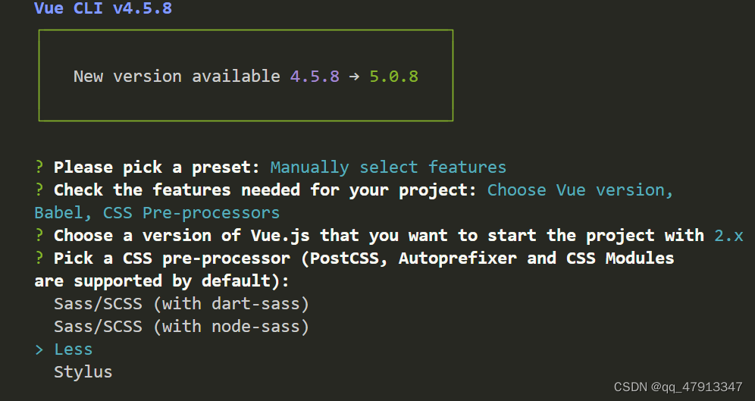Click the selected "2.x" Vue version answer
The width and height of the screenshot is (755, 401).
point(728,236)
